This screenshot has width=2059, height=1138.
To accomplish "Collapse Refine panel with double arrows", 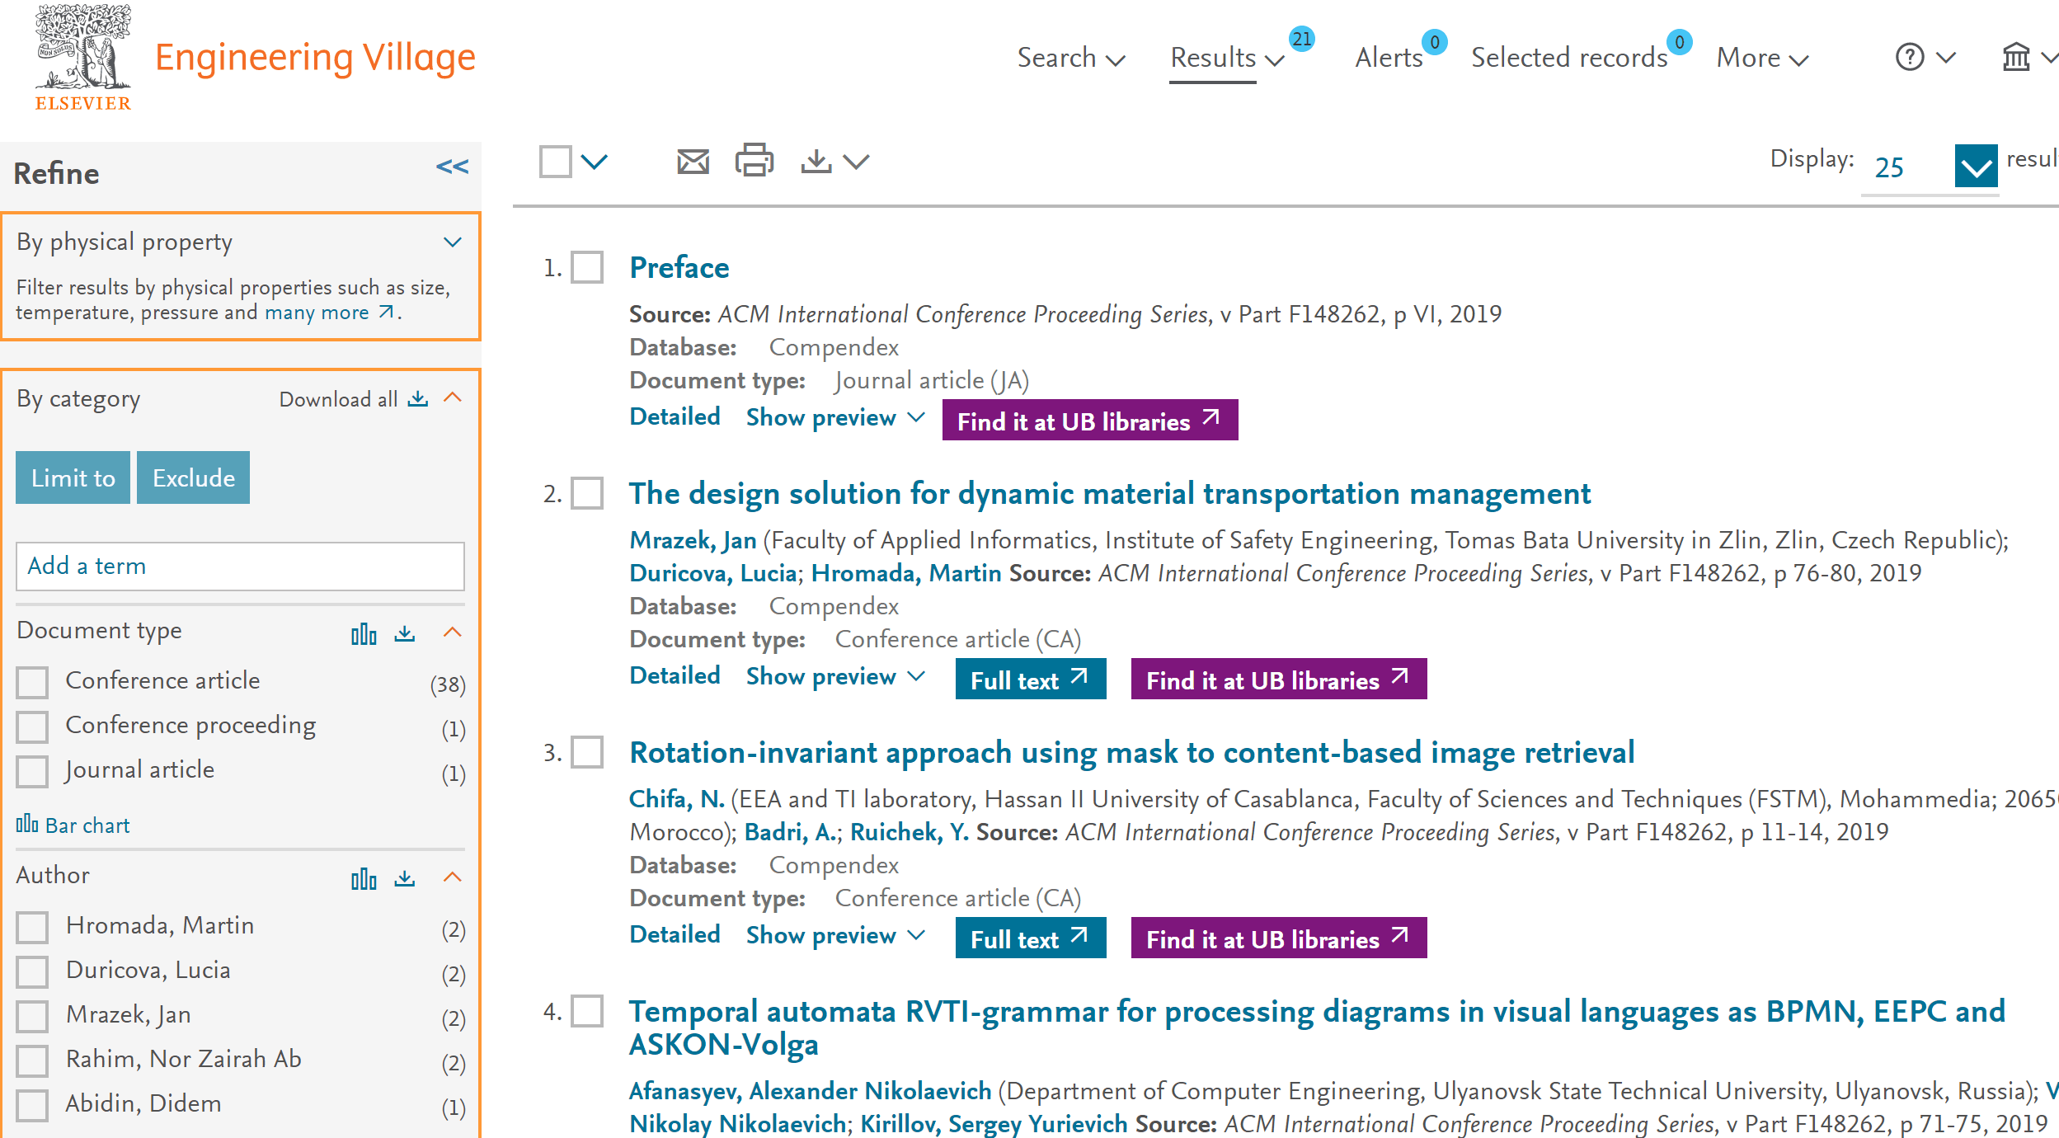I will 452,167.
